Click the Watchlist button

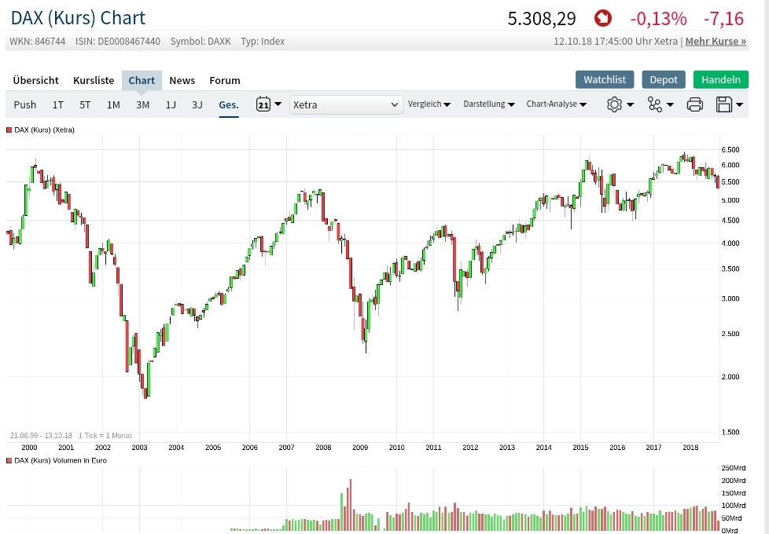tap(605, 79)
